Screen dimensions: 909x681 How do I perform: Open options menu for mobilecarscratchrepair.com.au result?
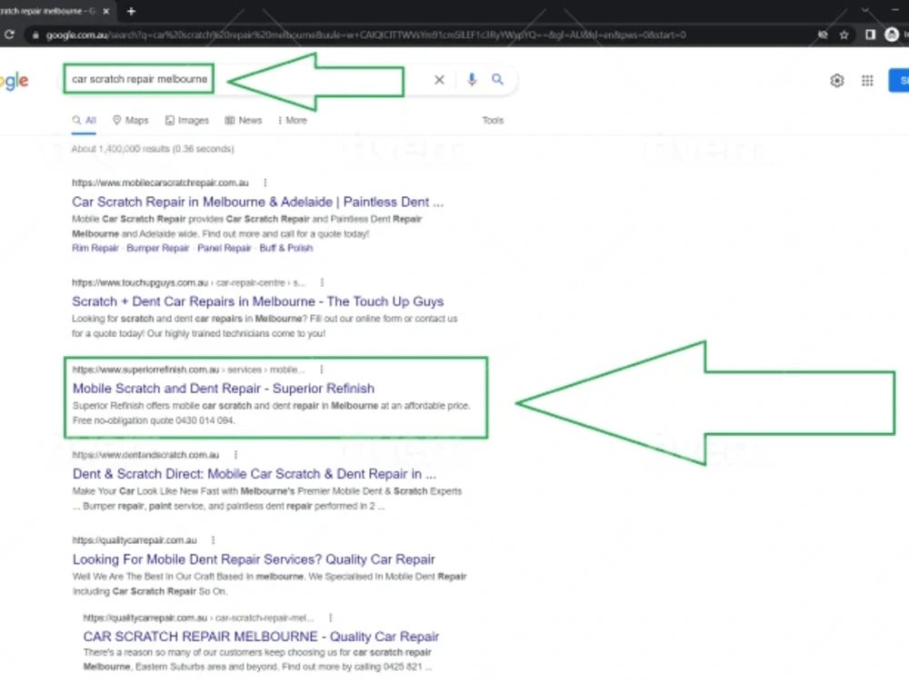click(x=265, y=183)
